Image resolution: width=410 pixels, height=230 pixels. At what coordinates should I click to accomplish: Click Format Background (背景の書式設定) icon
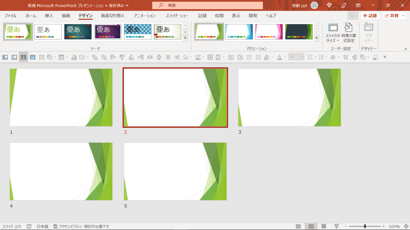point(348,33)
